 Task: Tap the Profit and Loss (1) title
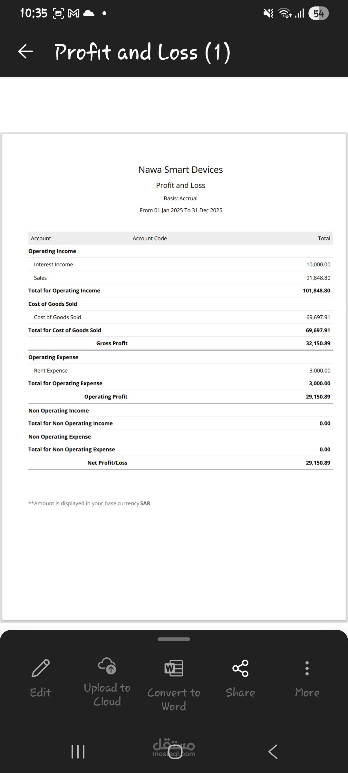(x=142, y=52)
